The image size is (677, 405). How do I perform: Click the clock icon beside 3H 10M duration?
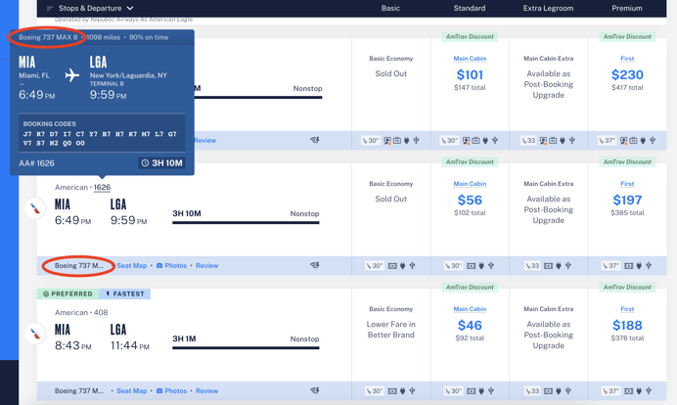coord(145,162)
